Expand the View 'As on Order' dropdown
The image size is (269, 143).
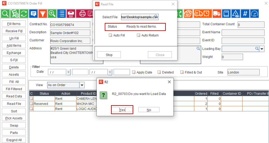tap(82, 85)
